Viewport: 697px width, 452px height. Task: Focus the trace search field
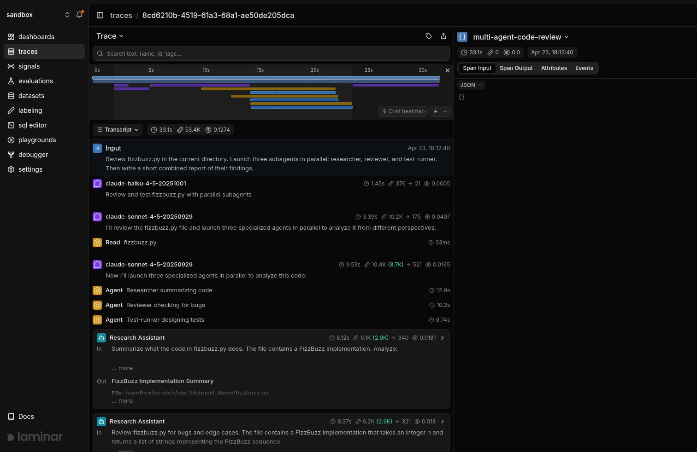pos(271,53)
